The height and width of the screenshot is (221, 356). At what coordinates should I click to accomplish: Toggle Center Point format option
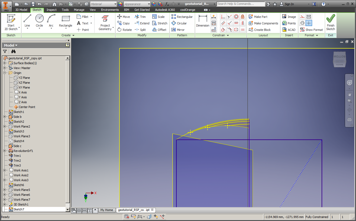[x=309, y=23]
